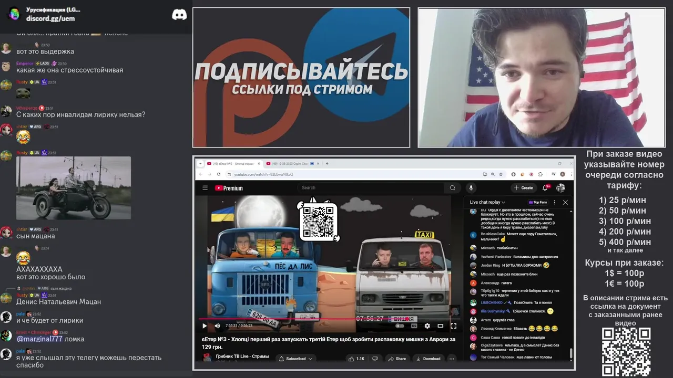Switch to theater mode
Image resolution: width=673 pixels, height=378 pixels.
pyautogui.click(x=440, y=325)
